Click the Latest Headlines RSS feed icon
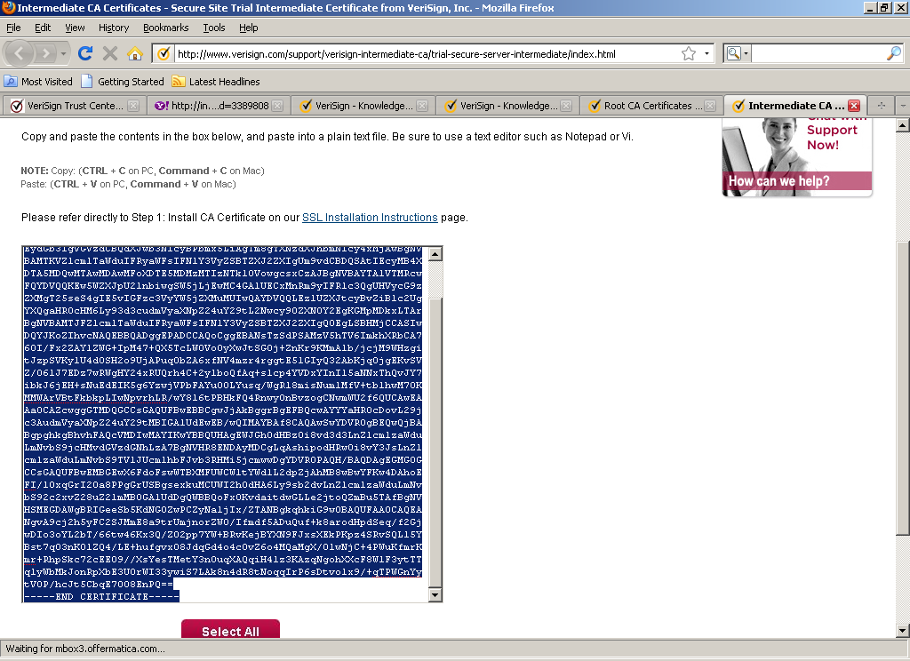Screen dimensions: 910x661 pos(178,81)
